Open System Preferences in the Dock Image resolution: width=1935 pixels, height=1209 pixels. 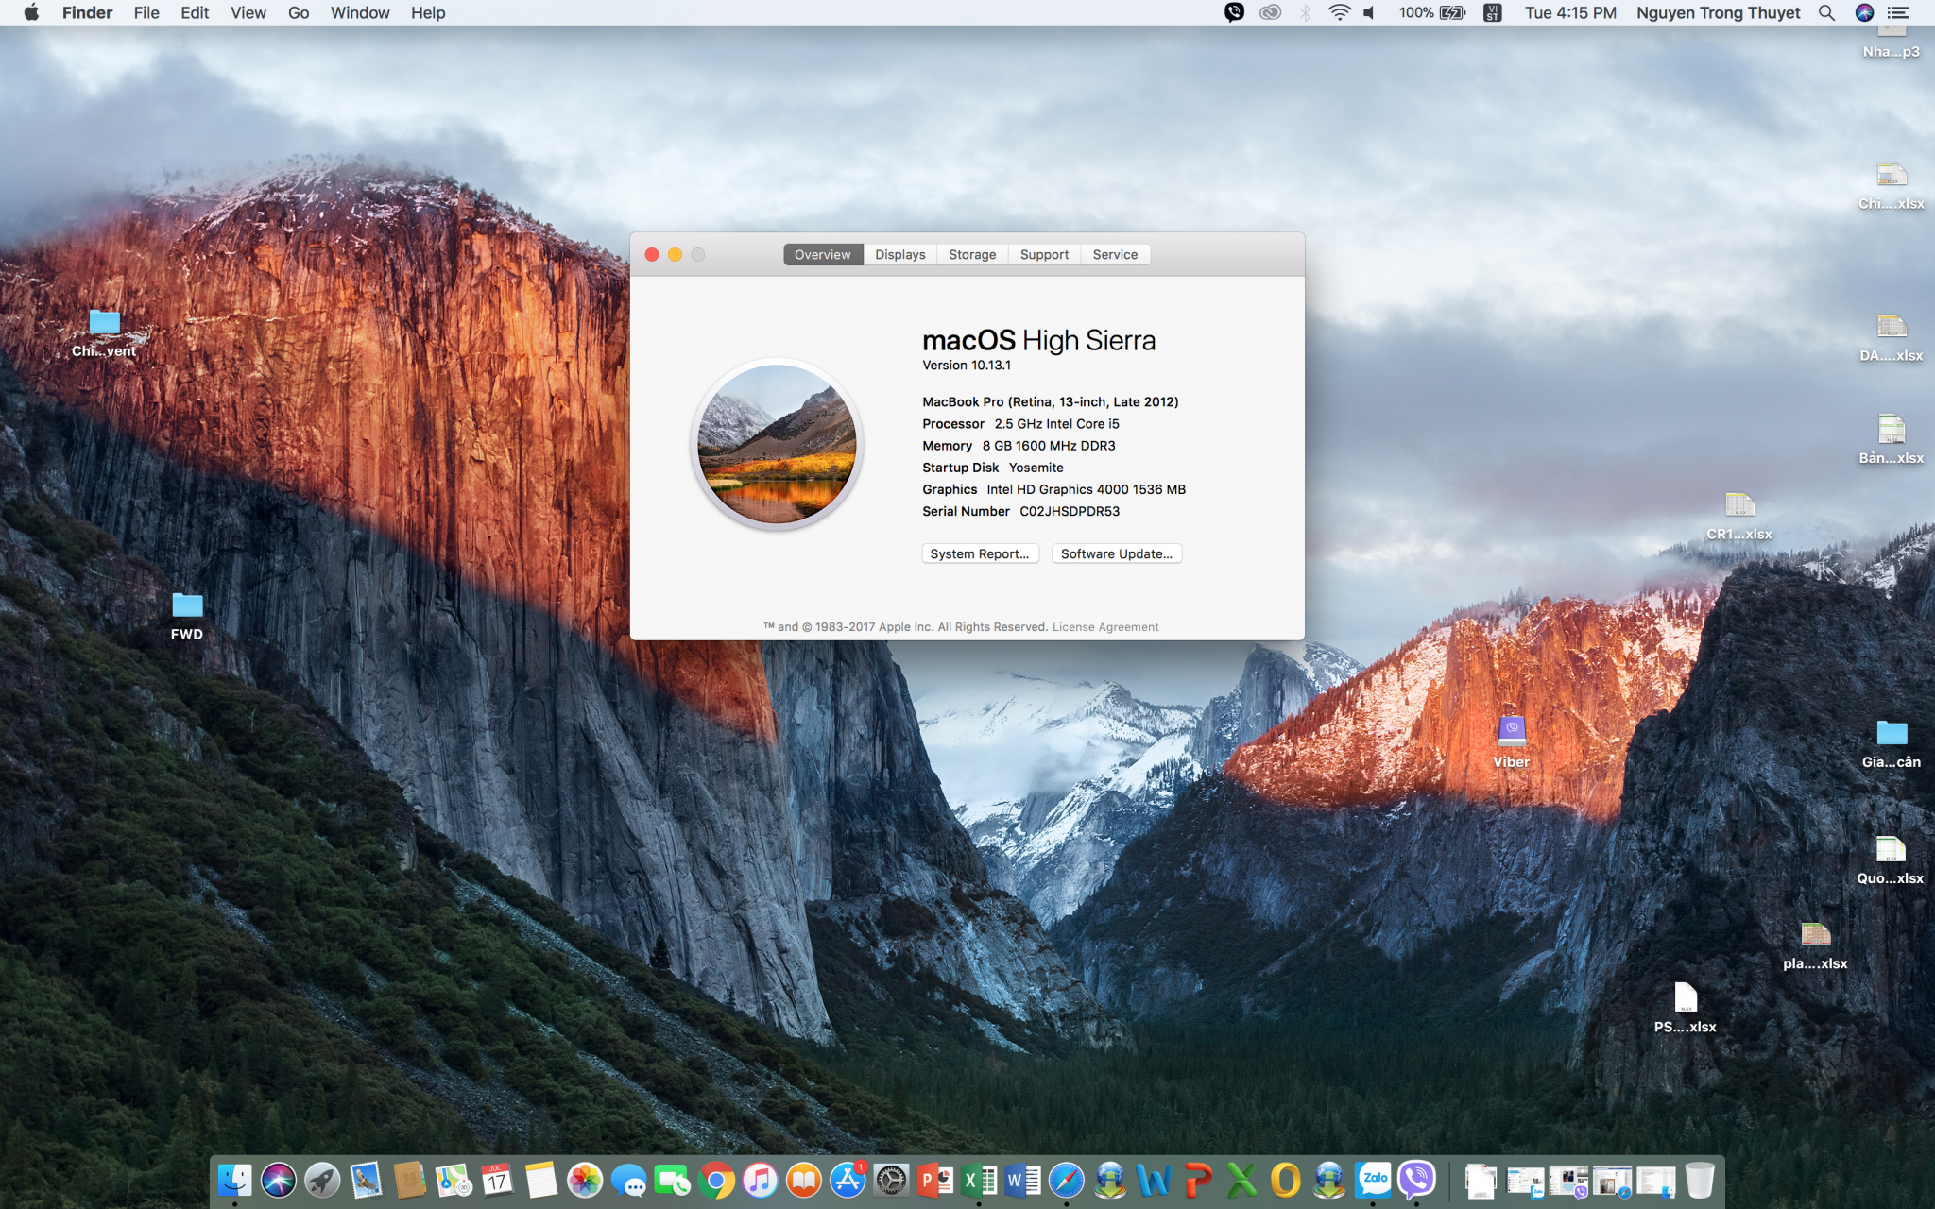click(891, 1181)
